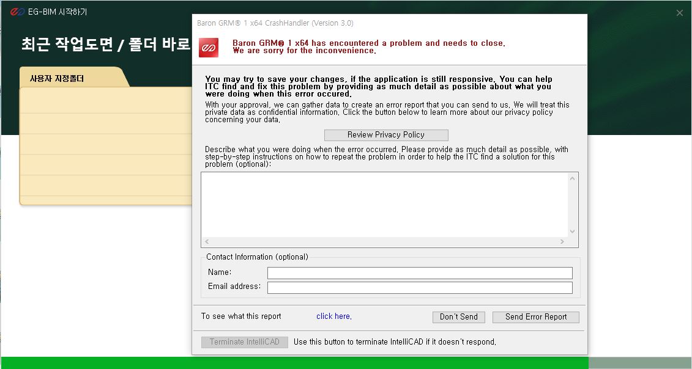
Task: Click the 'Contact Information (optional)' label
Action: [x=258, y=257]
